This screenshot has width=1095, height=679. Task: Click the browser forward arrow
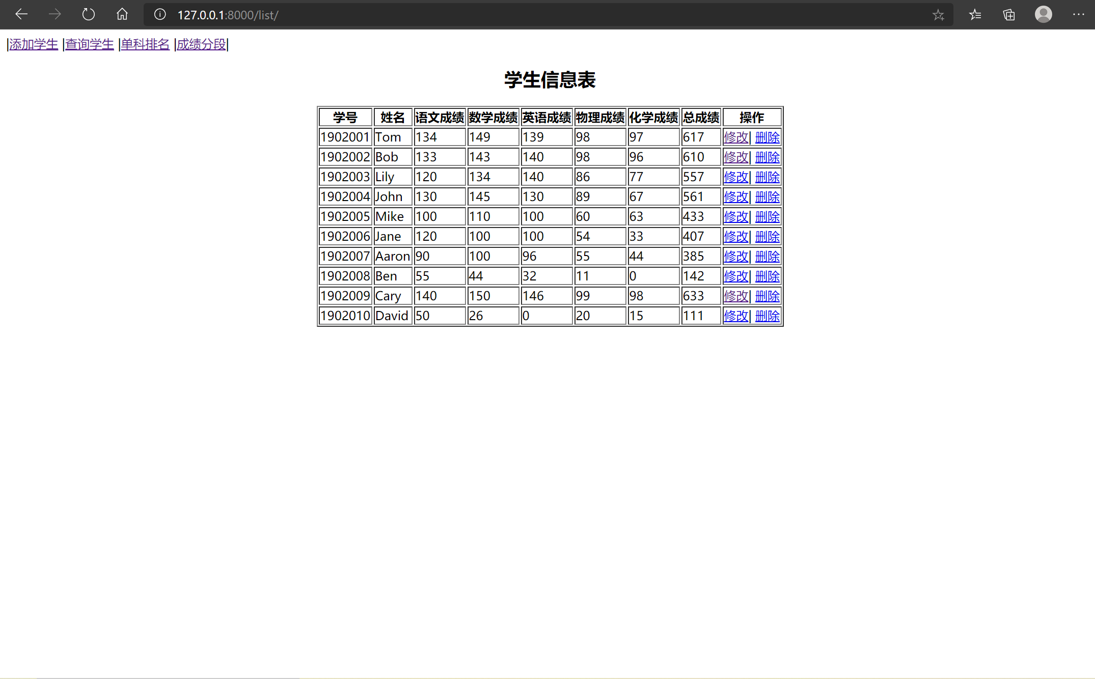pos(54,14)
